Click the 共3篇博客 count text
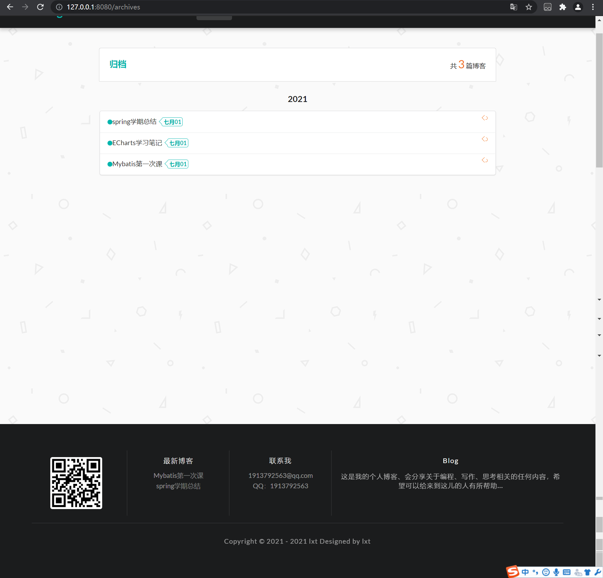Viewport: 603px width, 578px height. [468, 65]
